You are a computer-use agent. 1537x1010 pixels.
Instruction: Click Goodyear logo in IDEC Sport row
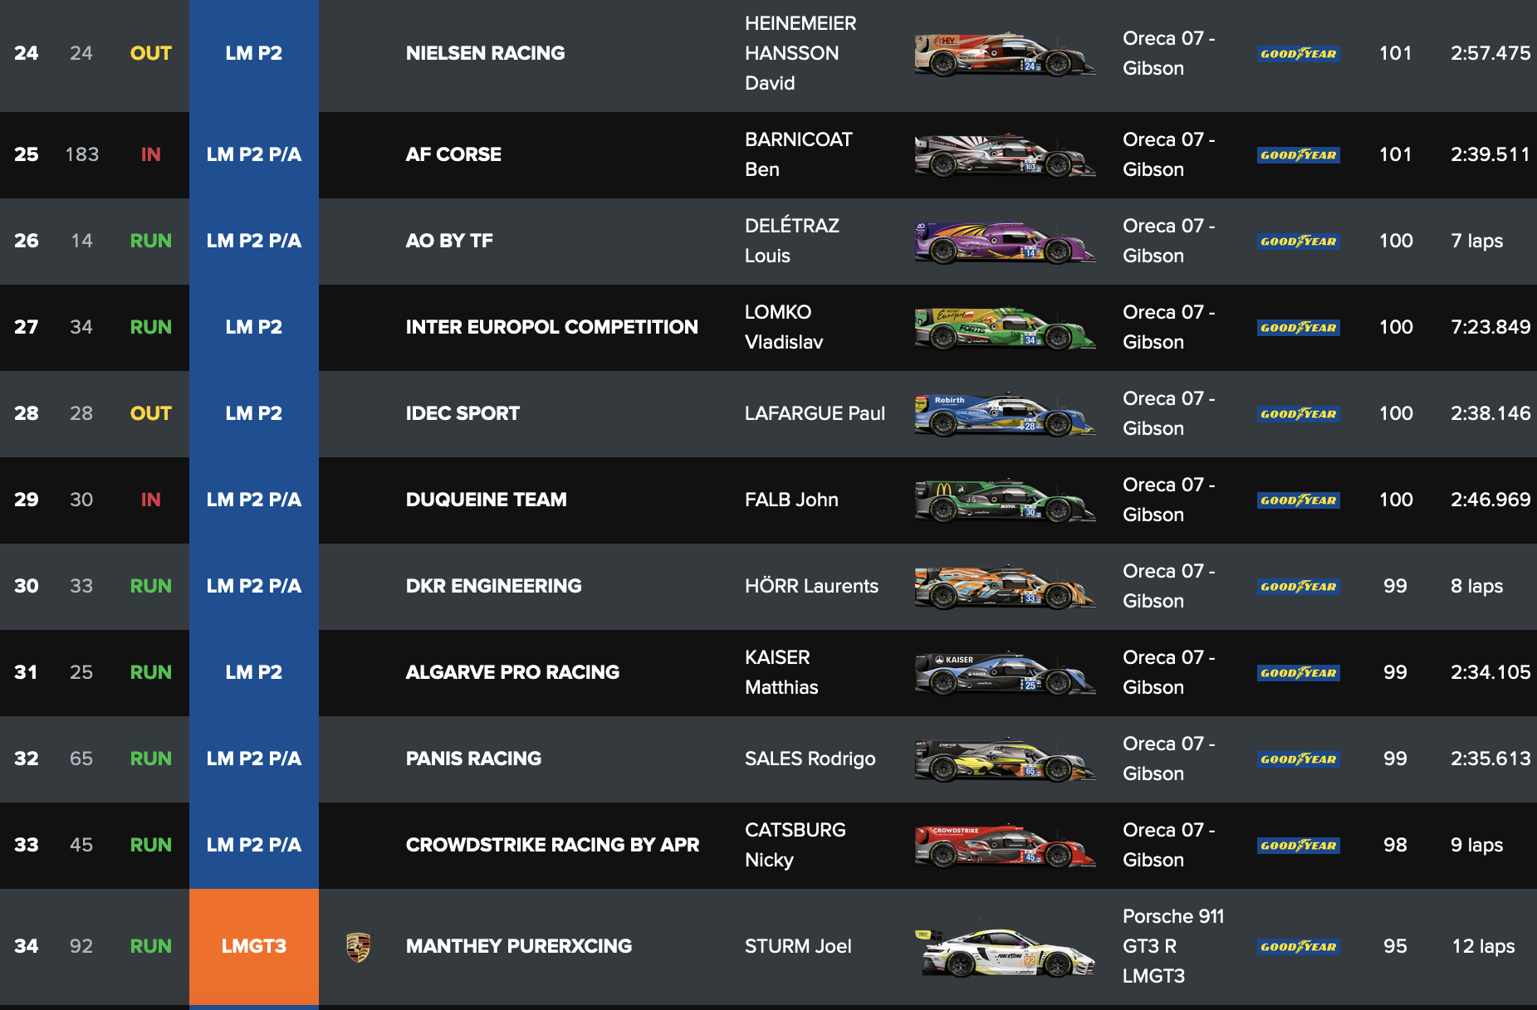click(1299, 414)
